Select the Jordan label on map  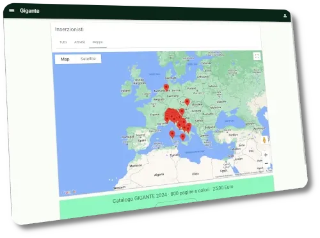238,159
